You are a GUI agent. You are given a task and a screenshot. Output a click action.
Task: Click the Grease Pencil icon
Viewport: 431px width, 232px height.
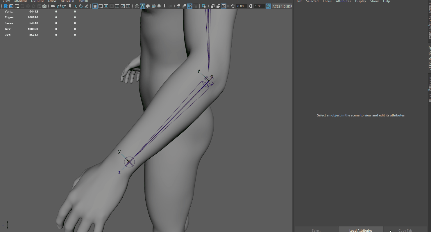tap(86, 6)
